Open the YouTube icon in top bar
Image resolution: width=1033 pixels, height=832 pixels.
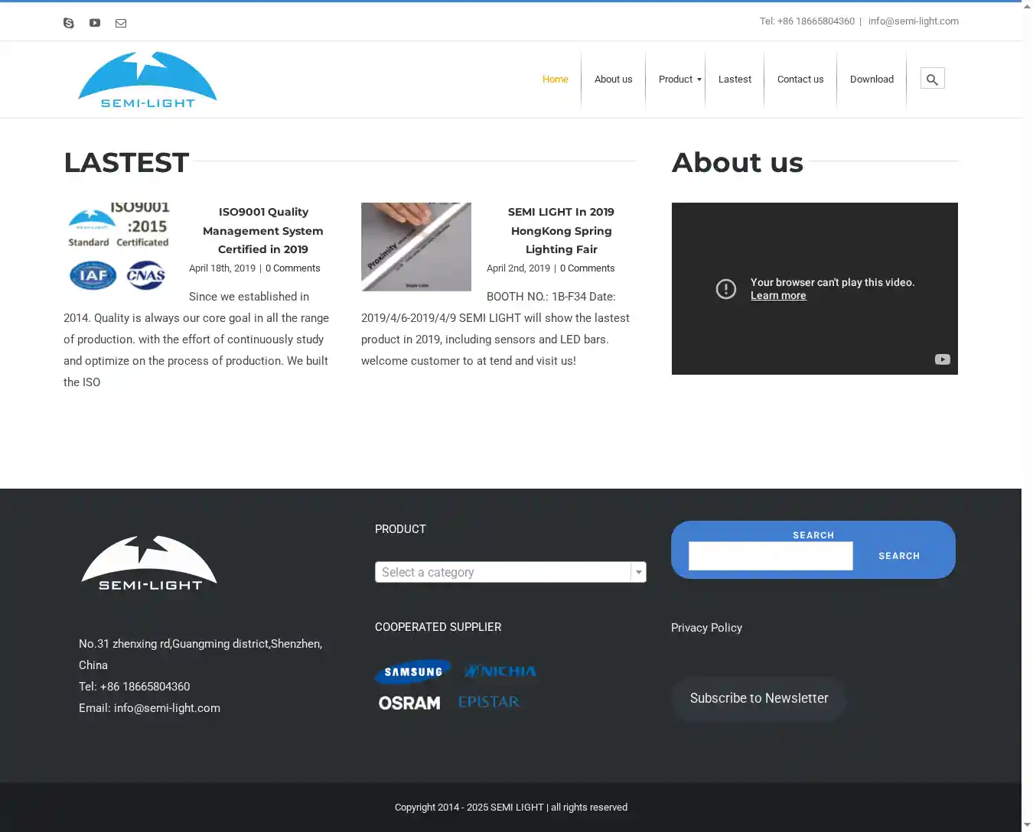[x=95, y=23]
